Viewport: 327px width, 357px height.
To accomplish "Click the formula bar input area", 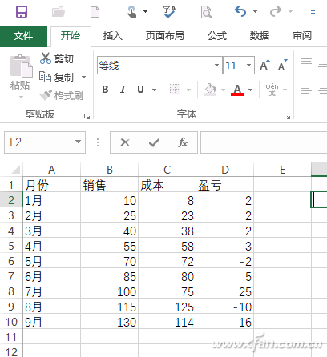I will pos(264,142).
